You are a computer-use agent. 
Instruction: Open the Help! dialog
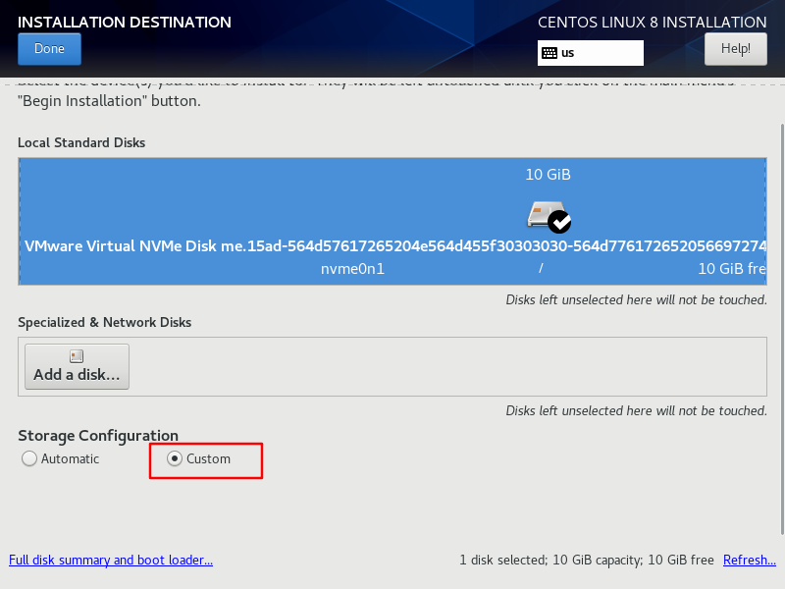735,48
